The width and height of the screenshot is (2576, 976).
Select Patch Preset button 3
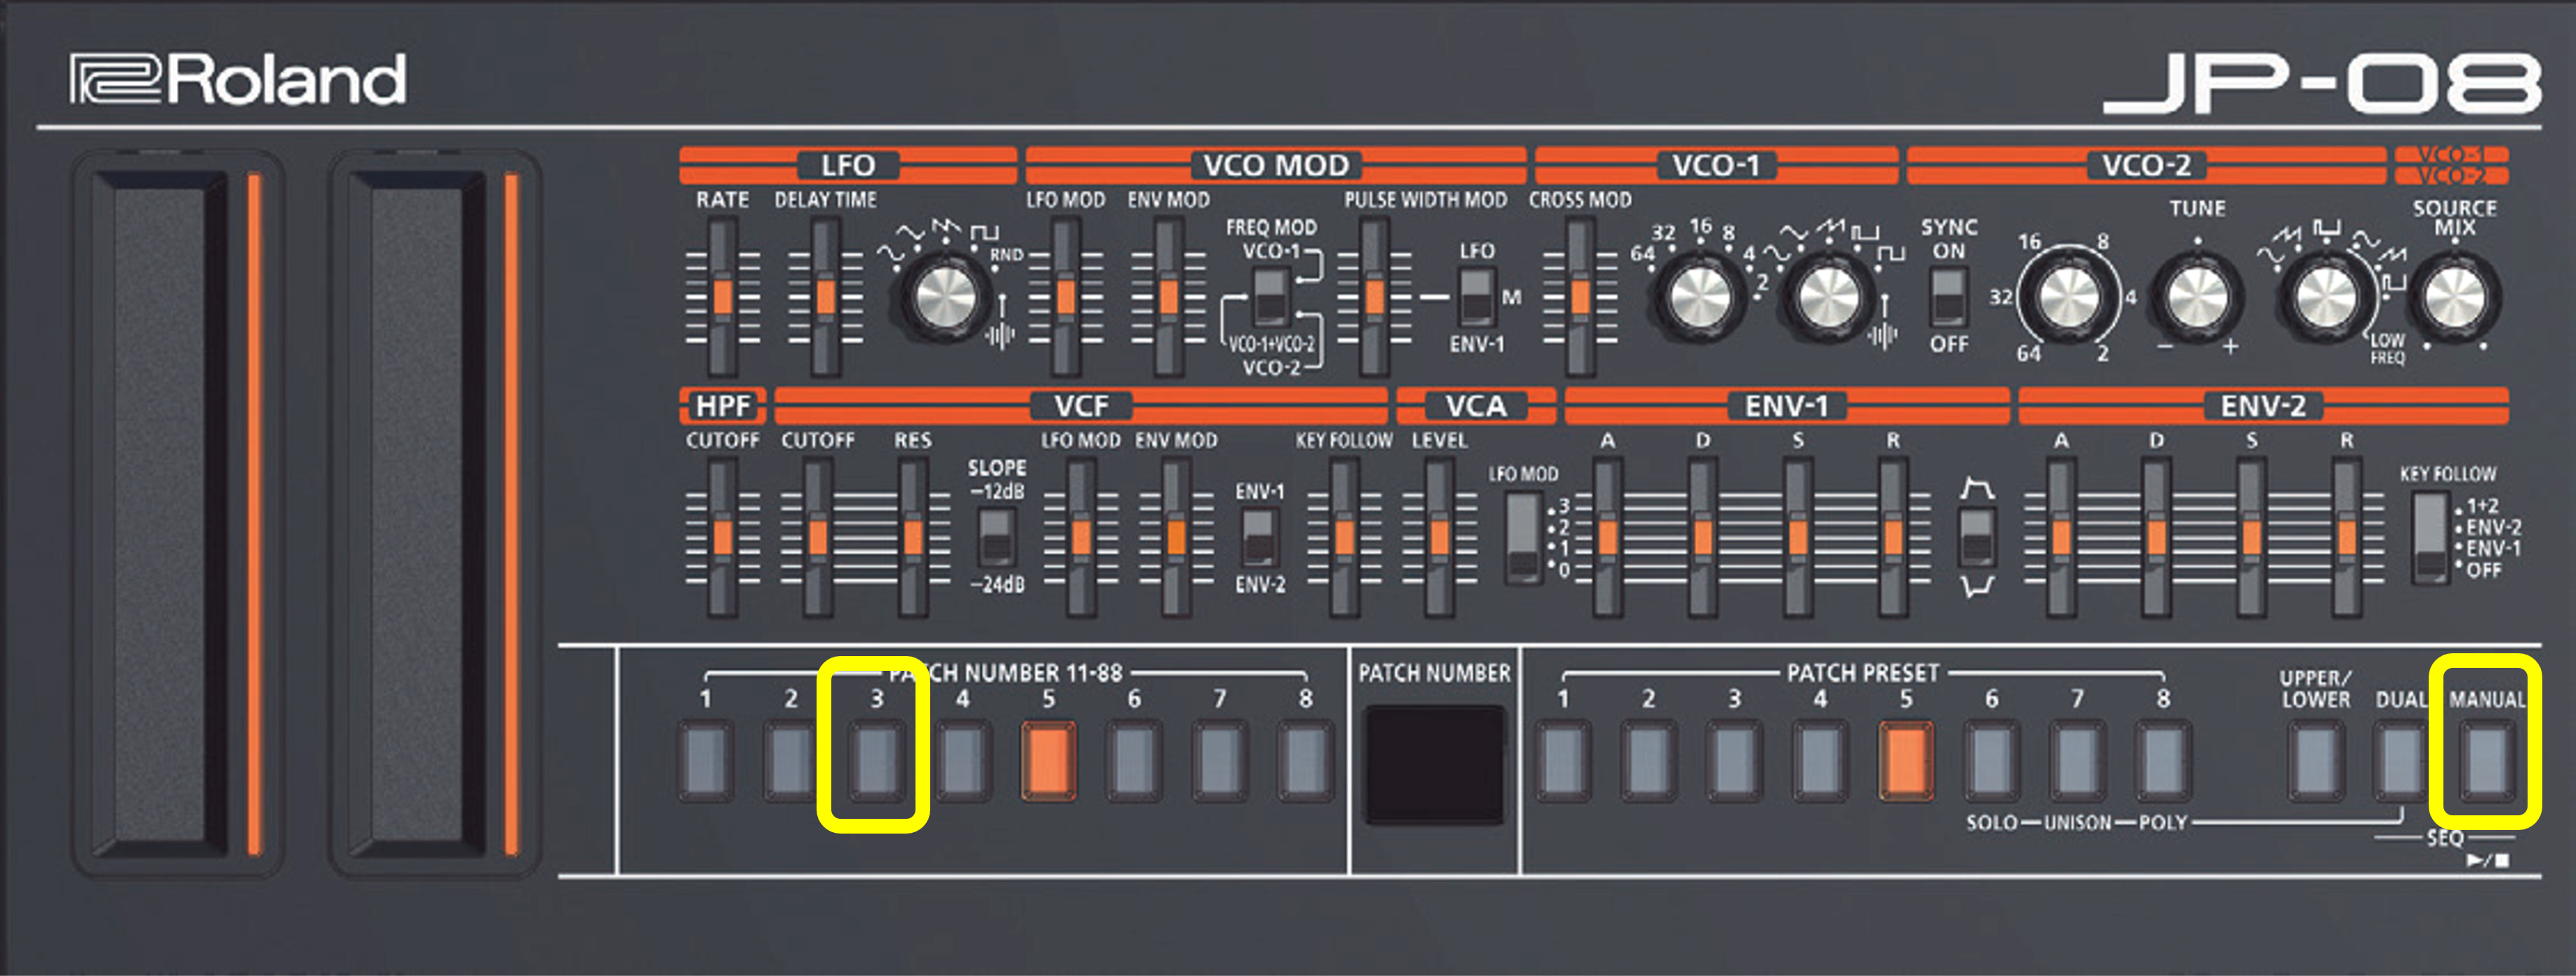pos(1734,761)
